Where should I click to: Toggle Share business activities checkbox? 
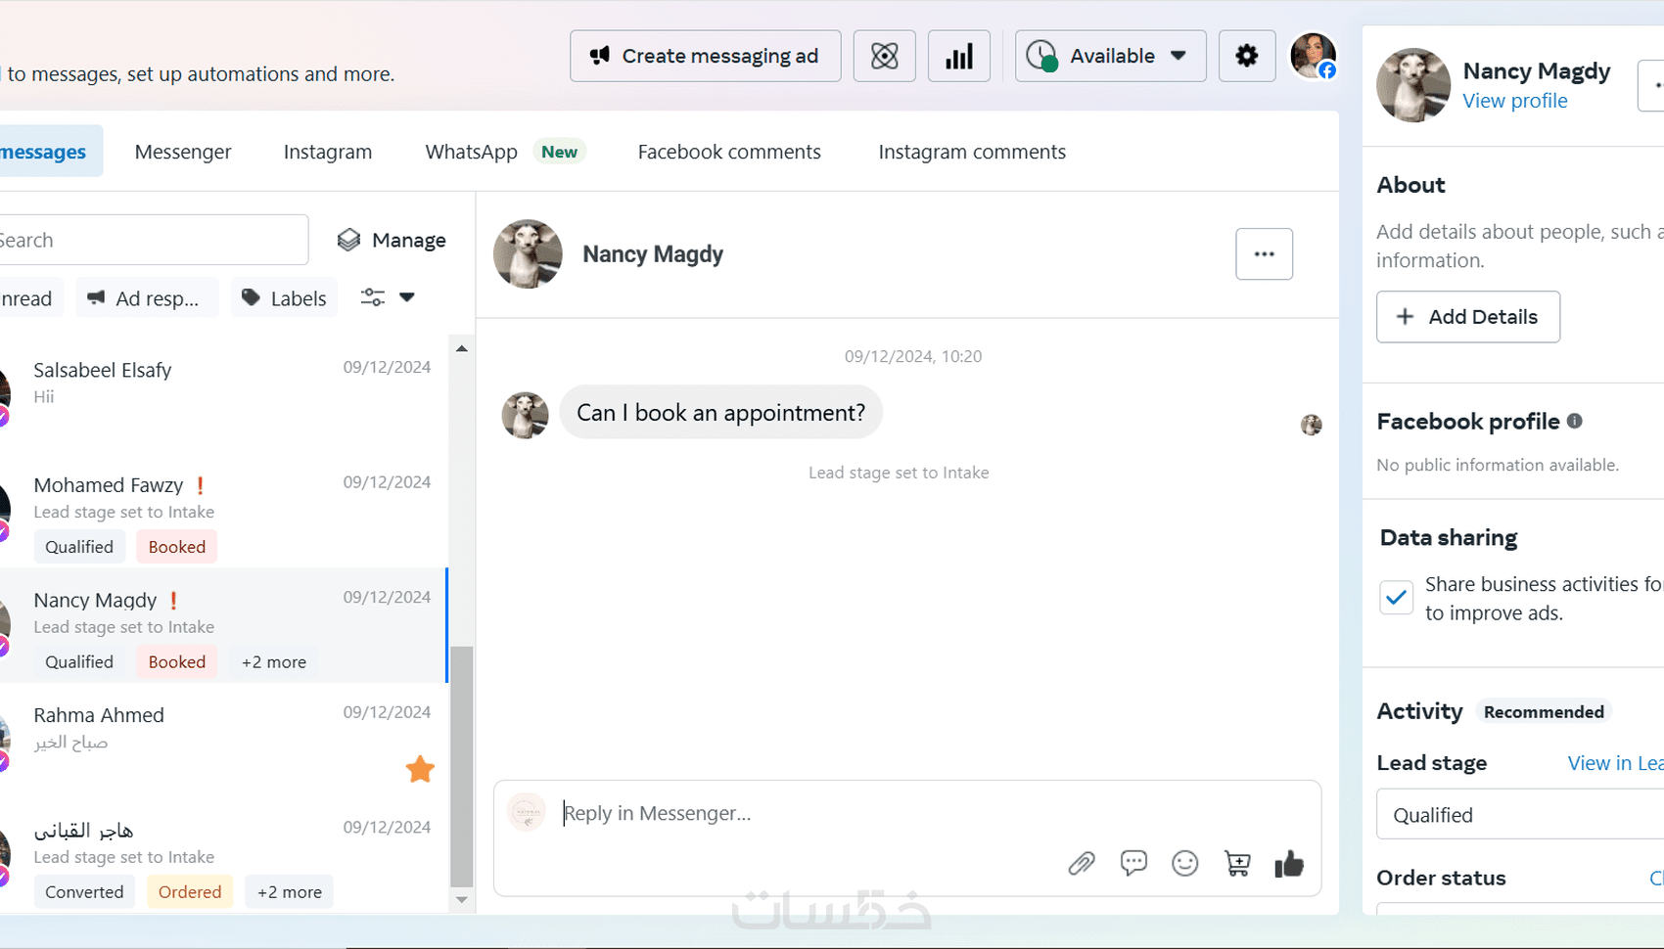[x=1397, y=597]
